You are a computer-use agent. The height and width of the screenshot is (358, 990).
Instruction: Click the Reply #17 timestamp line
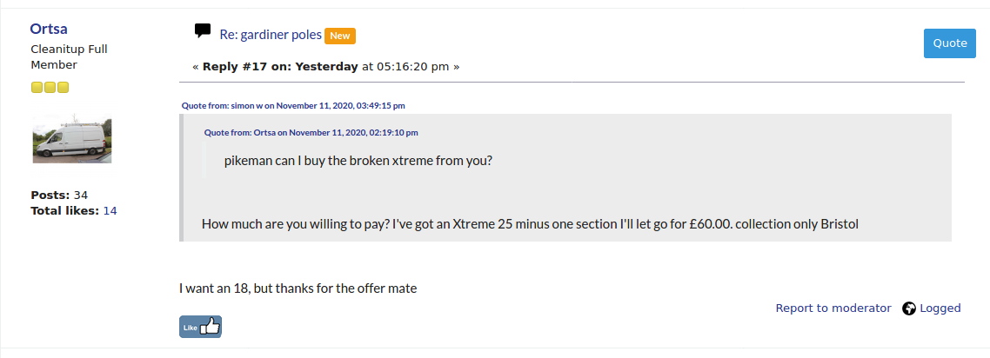pos(325,66)
